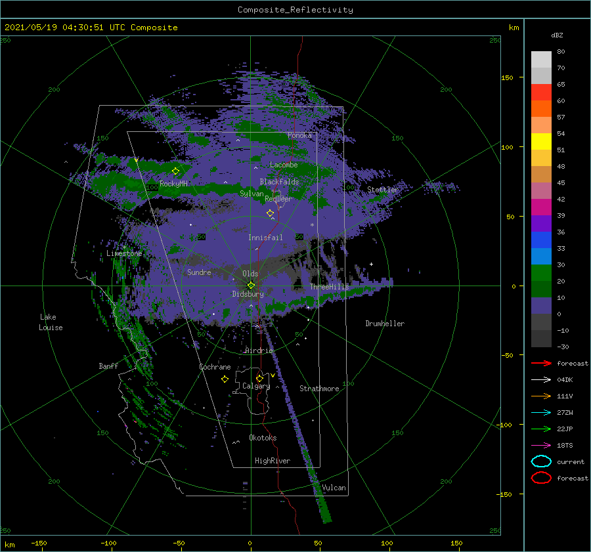Click the 20 dBZ green color swatch
591x552 pixels.
pos(541,289)
